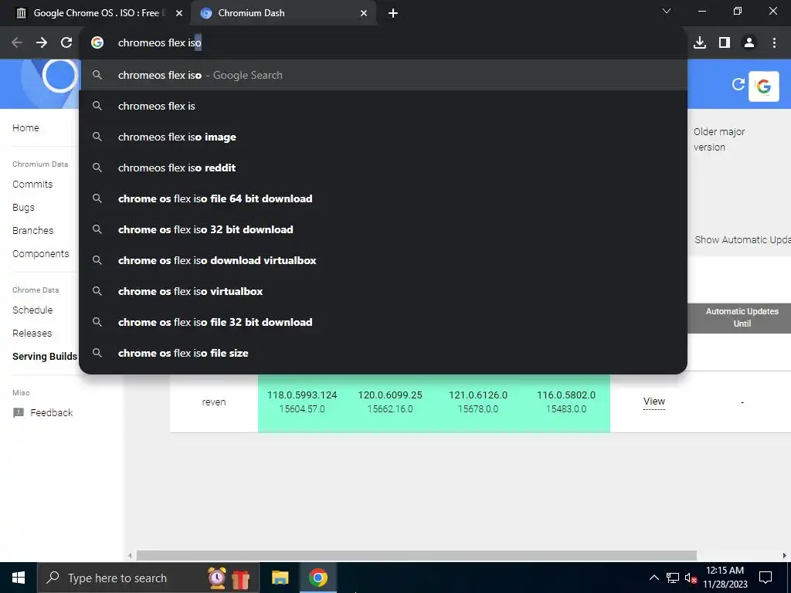Open Chrome three-dot menu
Viewport: 791px width, 593px height.
pyautogui.click(x=774, y=43)
